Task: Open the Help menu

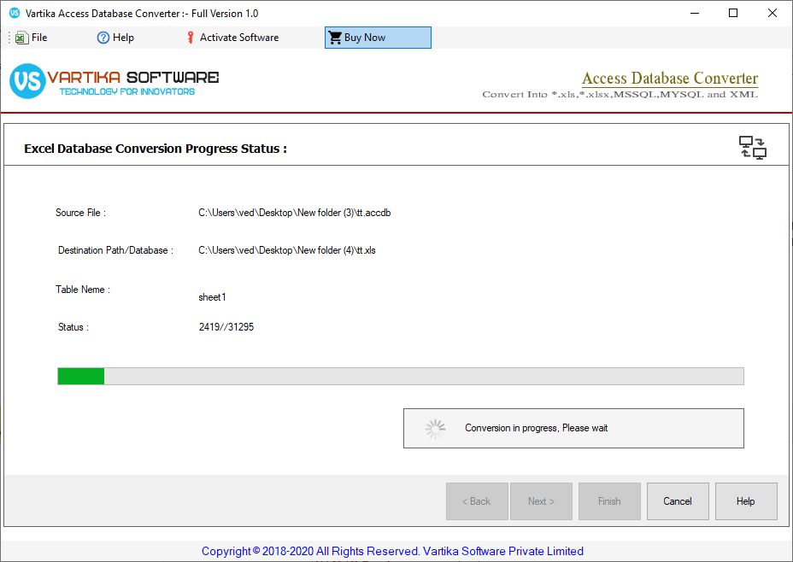Action: (115, 38)
